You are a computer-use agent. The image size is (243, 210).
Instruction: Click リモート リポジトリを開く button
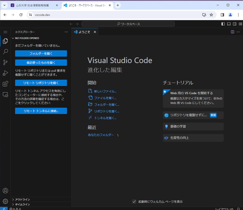click(41, 83)
